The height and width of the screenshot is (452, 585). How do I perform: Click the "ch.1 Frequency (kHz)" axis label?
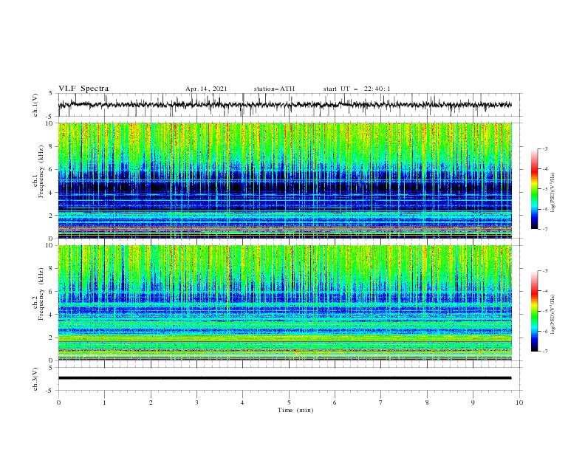point(38,171)
